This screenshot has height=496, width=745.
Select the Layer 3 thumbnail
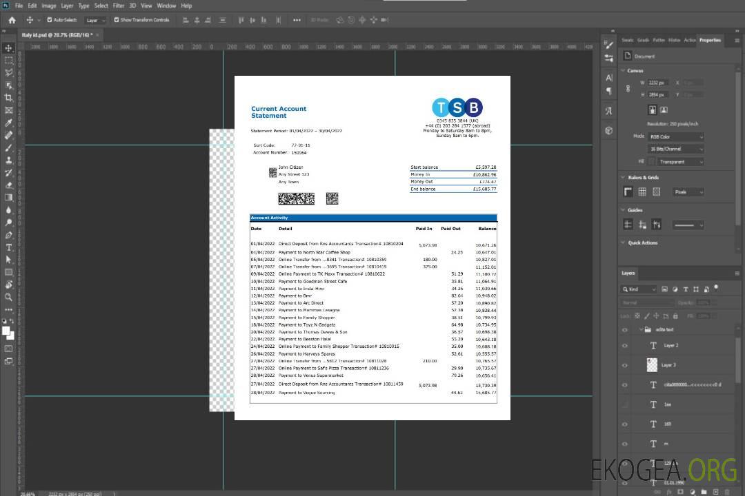652,365
